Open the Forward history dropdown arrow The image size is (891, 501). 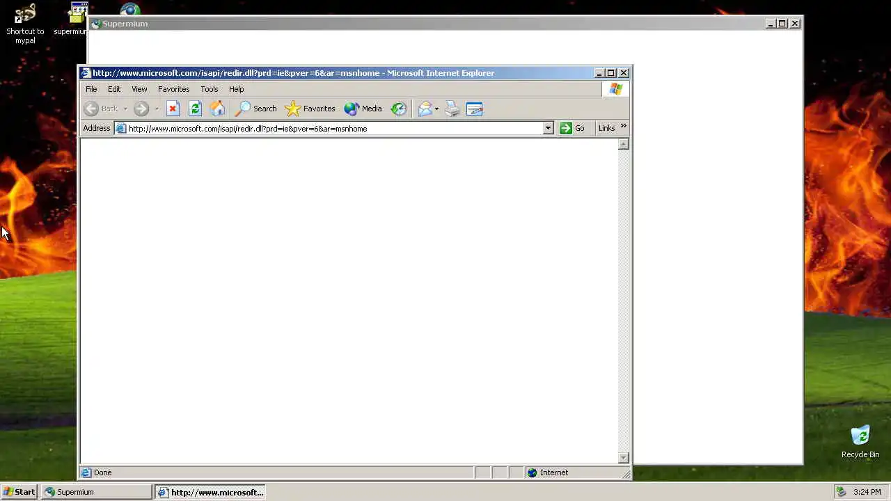(157, 109)
